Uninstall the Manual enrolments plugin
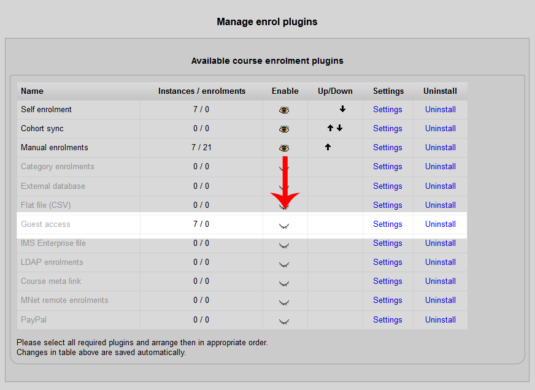 pyautogui.click(x=441, y=148)
